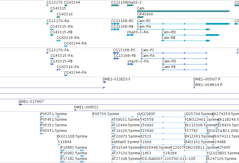This screenshot has height=163, width=239.
Task: Click the CG13168-PB protein label
Action: (125, 56)
